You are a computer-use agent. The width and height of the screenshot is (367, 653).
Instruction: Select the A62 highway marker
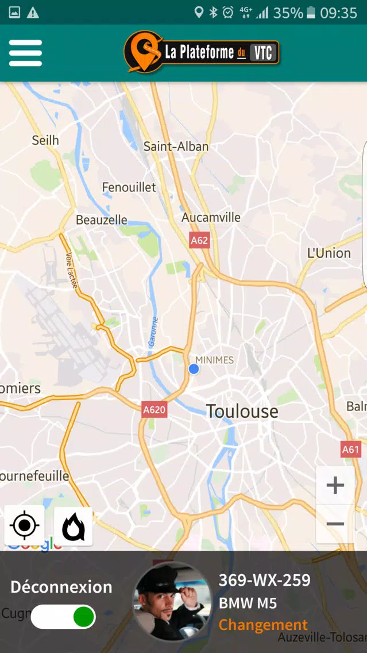tap(199, 240)
